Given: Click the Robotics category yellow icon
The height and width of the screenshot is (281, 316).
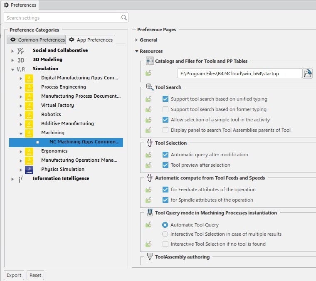Looking at the screenshot, I should 29,115.
